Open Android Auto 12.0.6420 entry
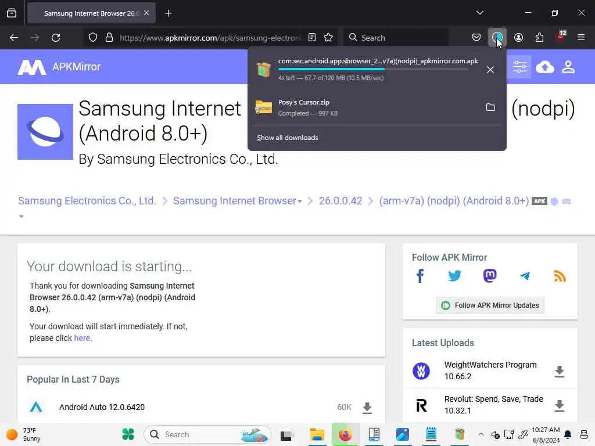This screenshot has height=446, width=595. [x=102, y=407]
